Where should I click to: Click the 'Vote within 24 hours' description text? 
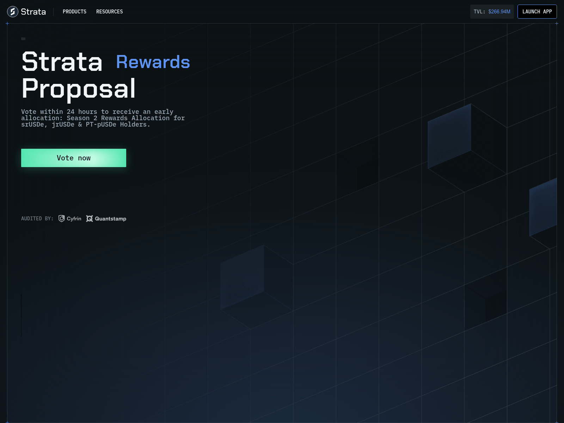coord(103,118)
